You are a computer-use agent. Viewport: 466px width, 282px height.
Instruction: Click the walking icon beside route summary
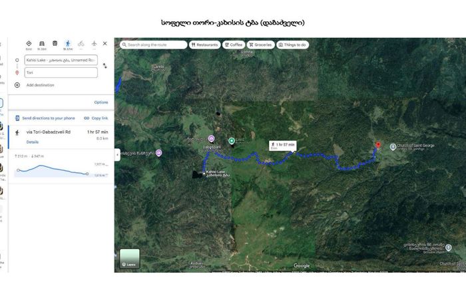click(17, 133)
